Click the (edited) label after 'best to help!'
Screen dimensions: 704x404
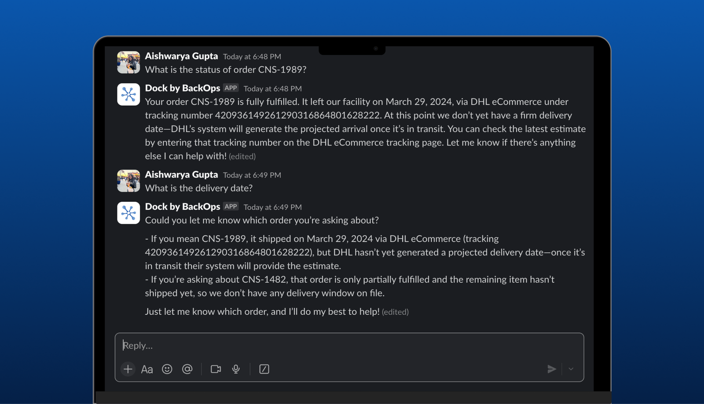click(x=395, y=312)
